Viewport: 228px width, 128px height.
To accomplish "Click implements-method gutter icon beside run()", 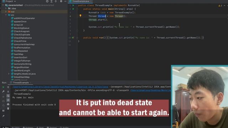I will pyautogui.click(x=73, y=38).
